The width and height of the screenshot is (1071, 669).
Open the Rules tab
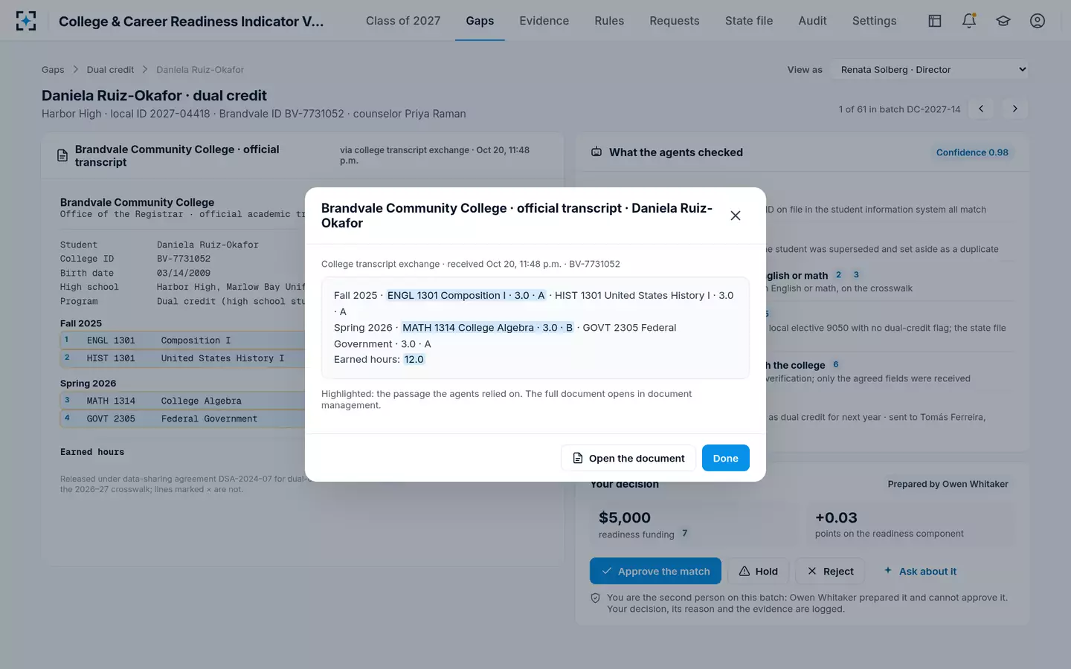(609, 21)
